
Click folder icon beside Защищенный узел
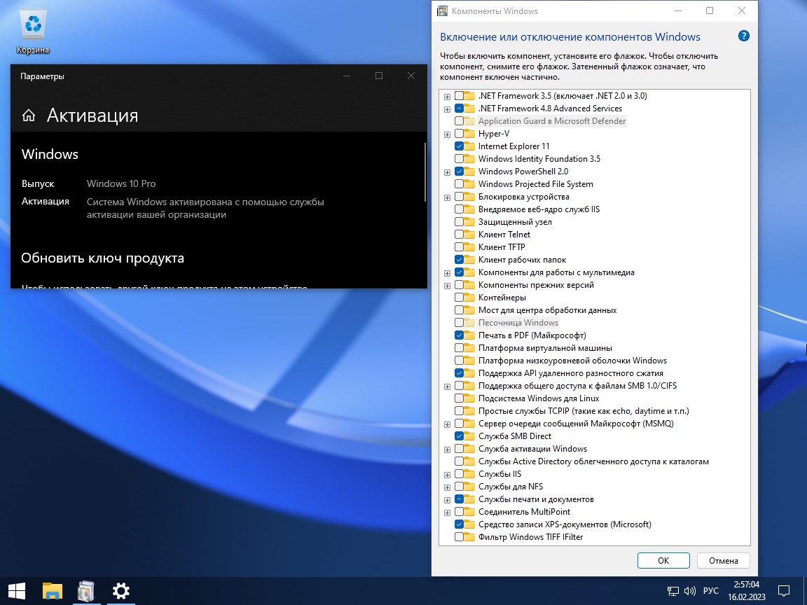click(469, 222)
